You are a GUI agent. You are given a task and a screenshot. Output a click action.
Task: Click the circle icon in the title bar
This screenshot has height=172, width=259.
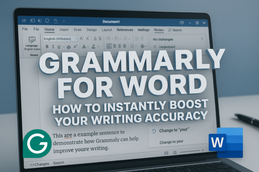coord(47,21)
